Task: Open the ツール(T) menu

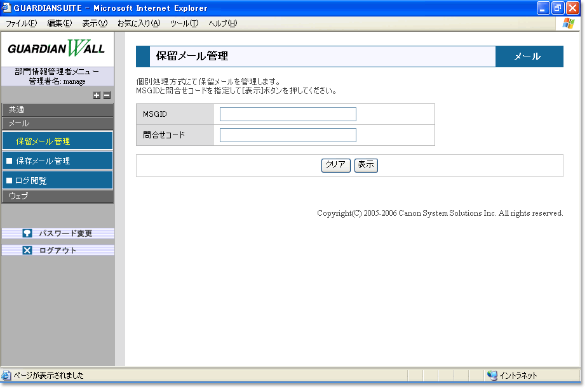Action: tap(184, 23)
